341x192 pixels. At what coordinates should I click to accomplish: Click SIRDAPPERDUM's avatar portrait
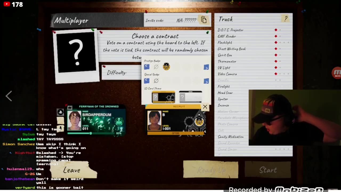(74, 121)
